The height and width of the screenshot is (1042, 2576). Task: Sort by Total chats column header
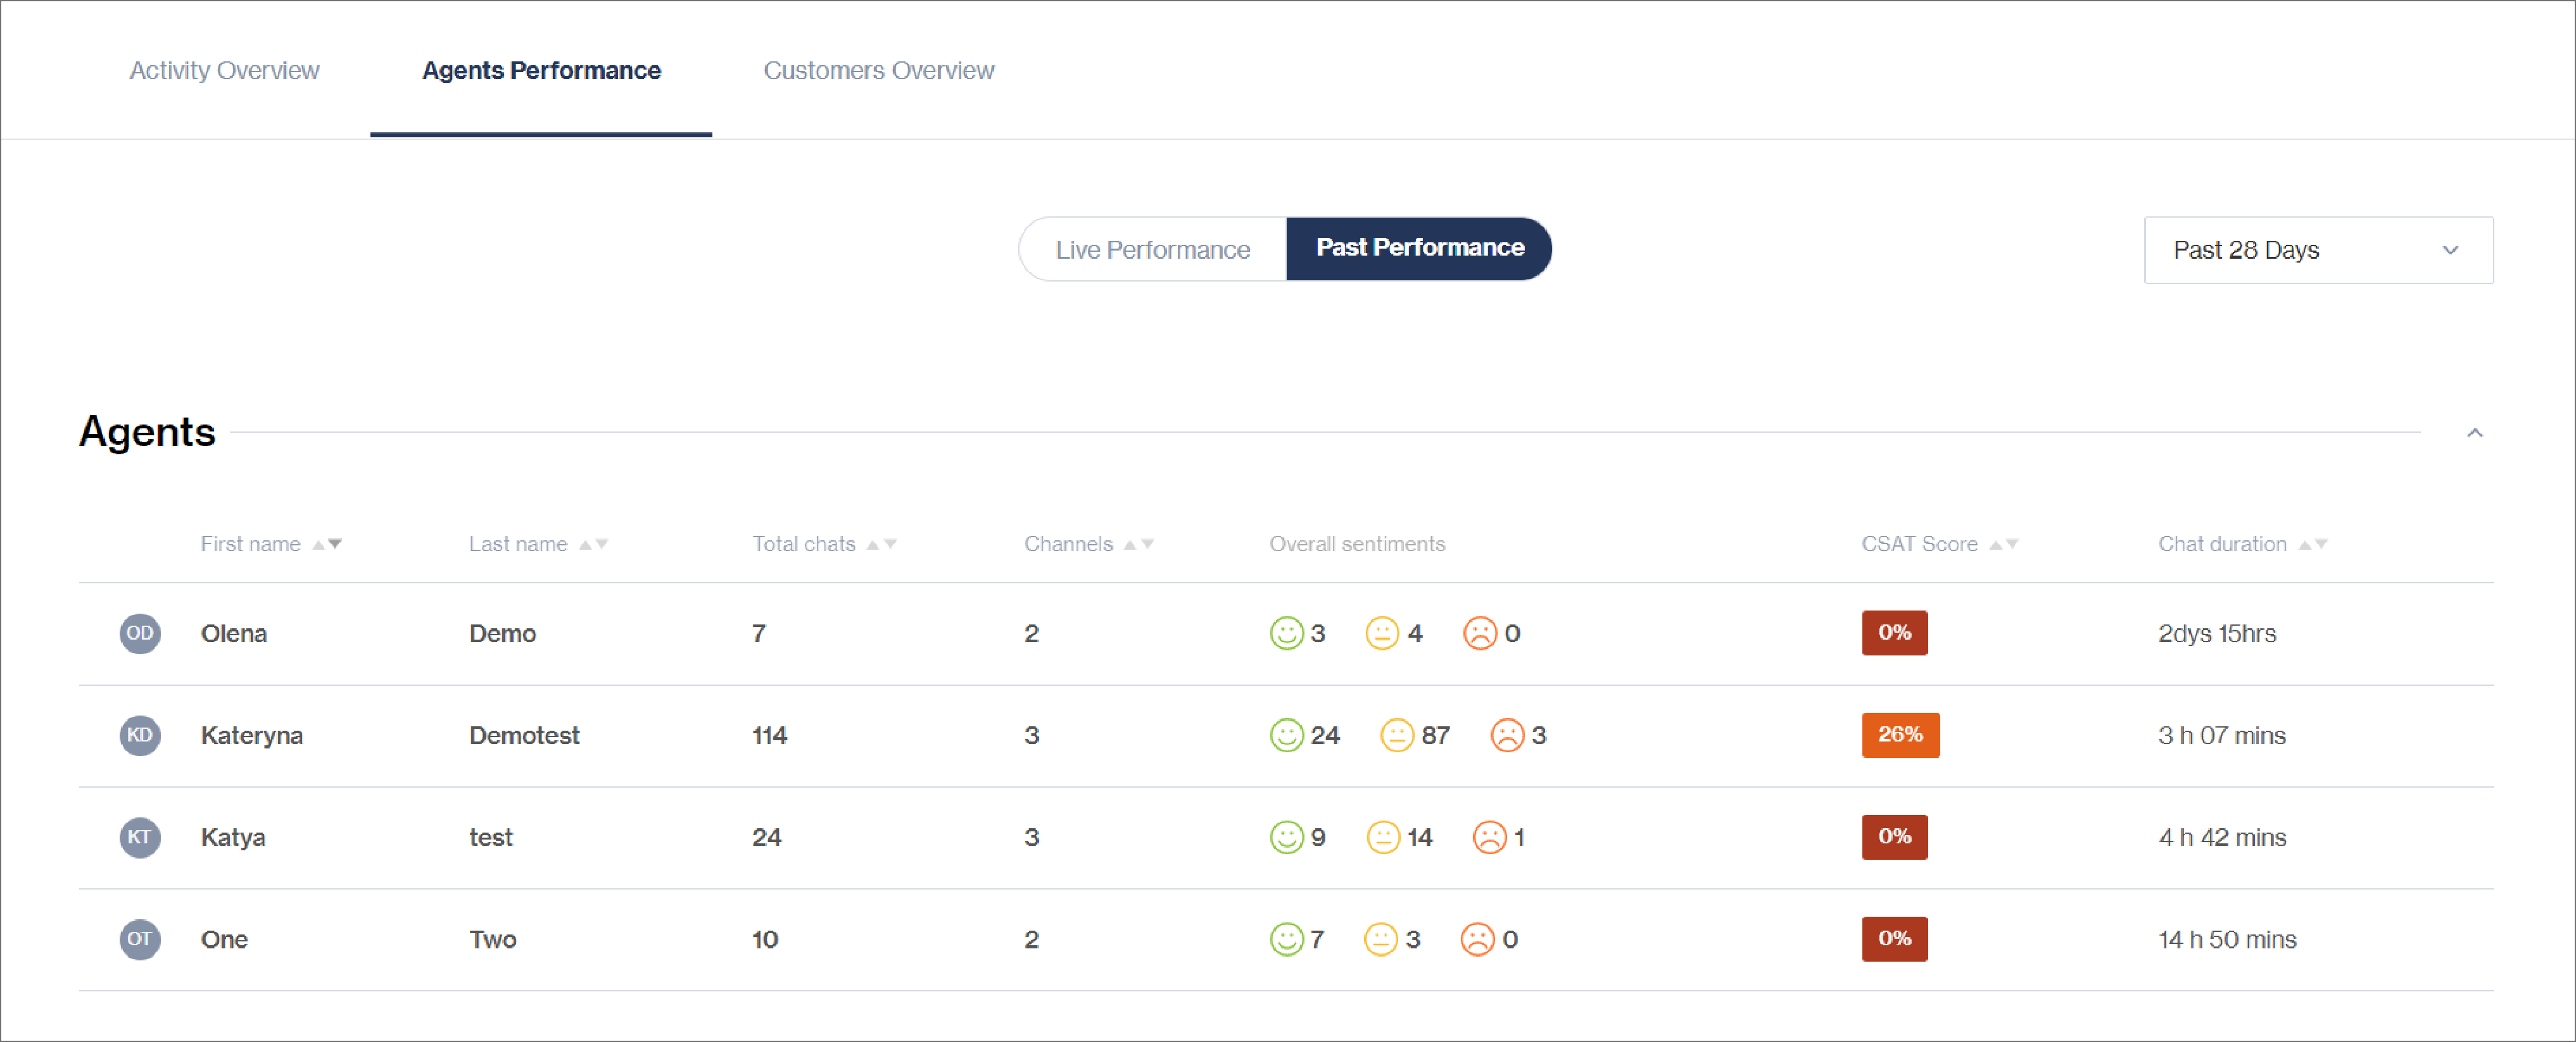click(804, 545)
